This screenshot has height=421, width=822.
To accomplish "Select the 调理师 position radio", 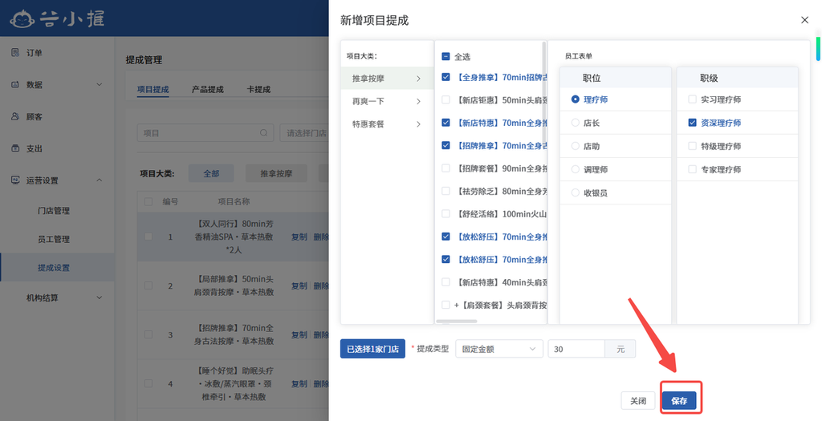I will click(x=575, y=169).
